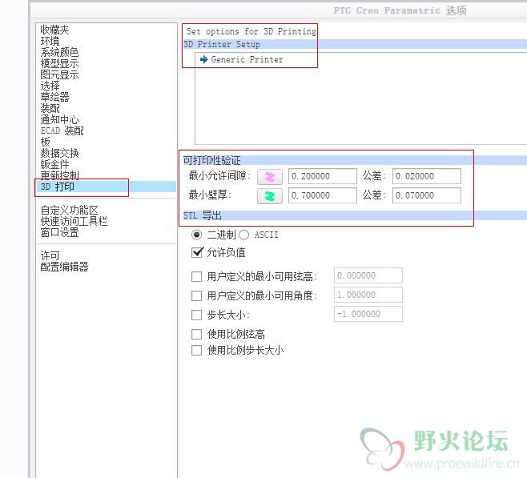Open ECAD 装配 options

[x=62, y=131]
